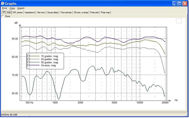Click the 2000 frequency axis label
The height and width of the screenshot is (118, 189).
coord(80,103)
